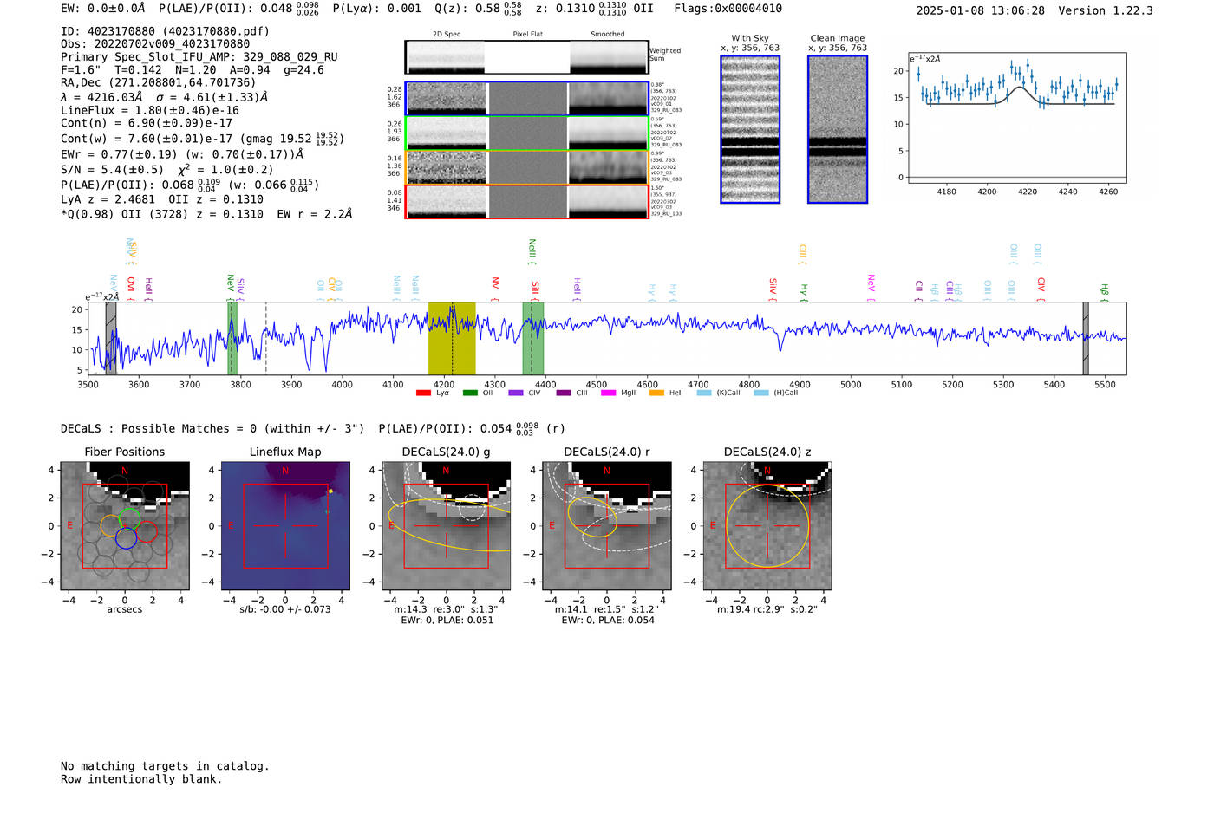Click the yellow ellipse in DECaLS z panel
This screenshot has height=826, width=1214.
767,526
